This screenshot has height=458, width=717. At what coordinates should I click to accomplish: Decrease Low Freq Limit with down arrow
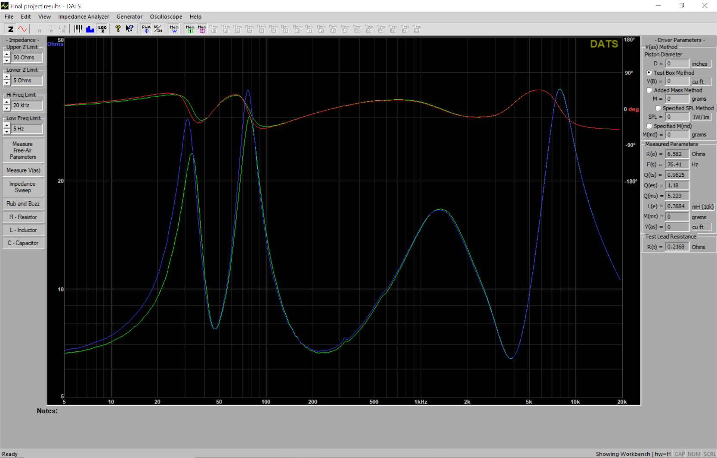point(7,131)
